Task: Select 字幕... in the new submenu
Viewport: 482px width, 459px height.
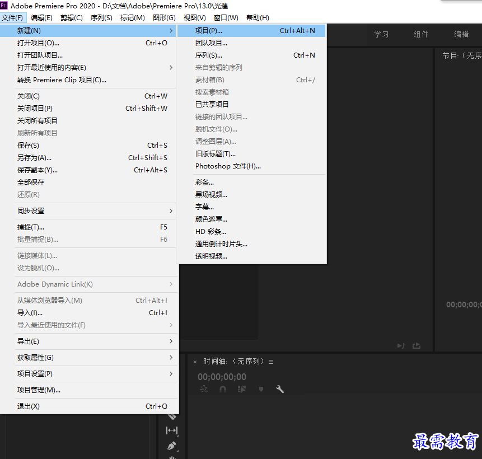Action: (x=251, y=207)
